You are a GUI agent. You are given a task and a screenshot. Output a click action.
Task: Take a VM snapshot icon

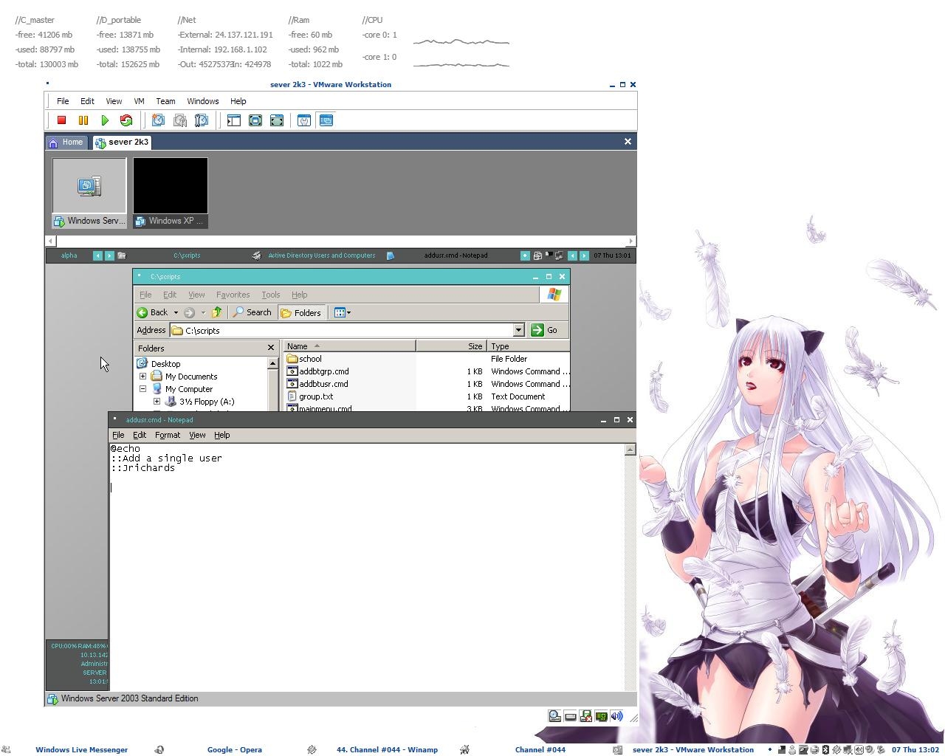(x=158, y=120)
